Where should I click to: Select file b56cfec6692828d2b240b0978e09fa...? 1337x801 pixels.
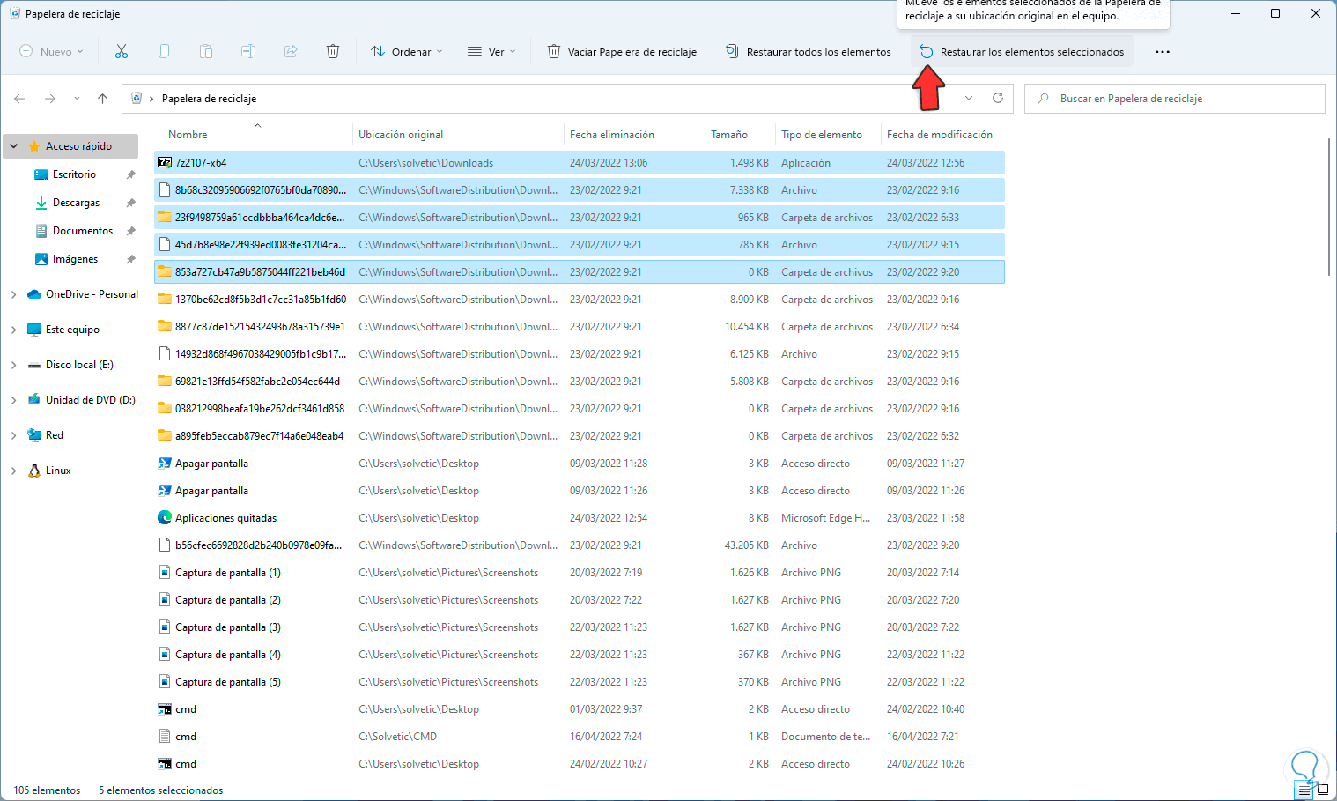pyautogui.click(x=579, y=545)
